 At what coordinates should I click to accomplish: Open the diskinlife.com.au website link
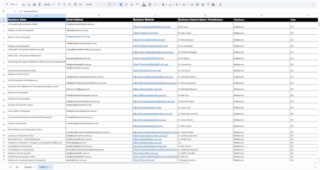pos(149,58)
